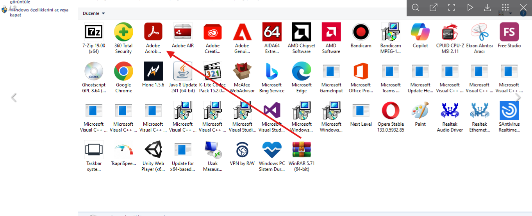Select the Bandicam MPEG-1 installer icon
The width and height of the screenshot is (532, 216).
(x=391, y=32)
